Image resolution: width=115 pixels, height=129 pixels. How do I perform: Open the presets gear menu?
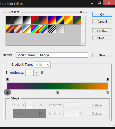click(x=81, y=12)
